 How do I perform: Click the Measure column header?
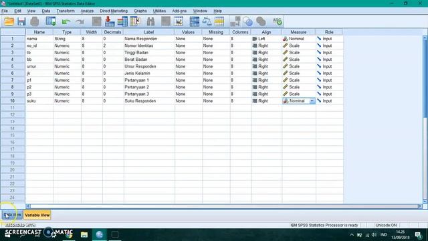299,32
